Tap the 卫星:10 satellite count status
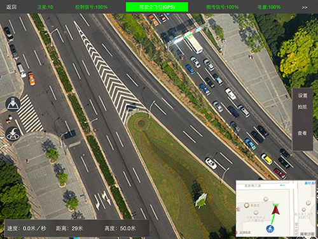 tap(45, 7)
